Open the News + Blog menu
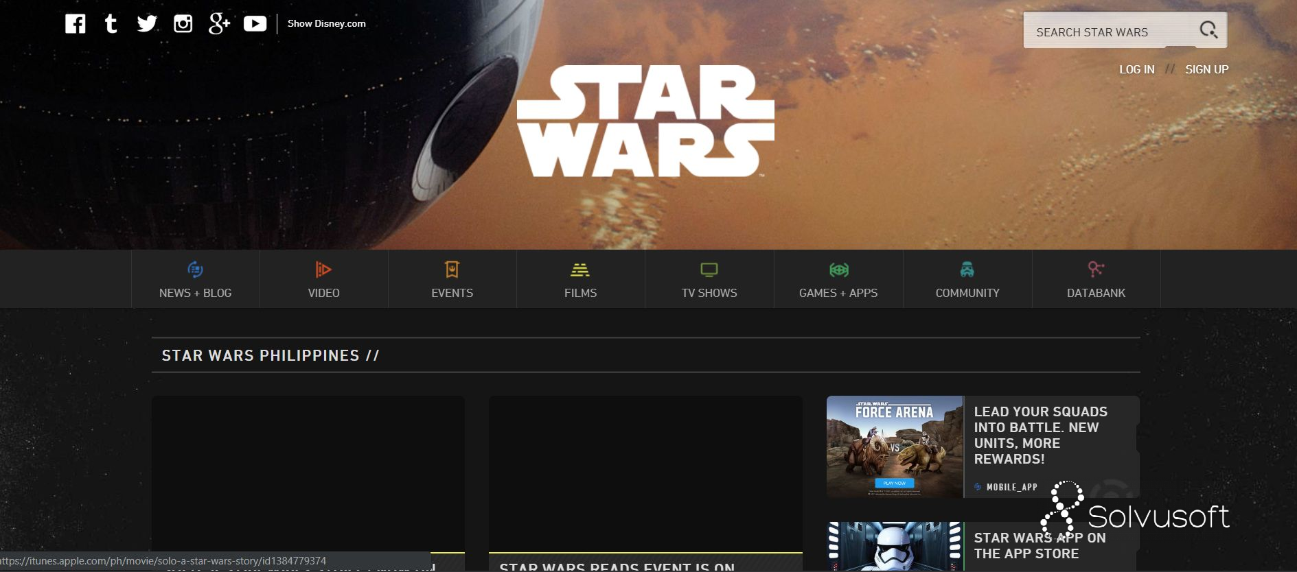 click(196, 279)
